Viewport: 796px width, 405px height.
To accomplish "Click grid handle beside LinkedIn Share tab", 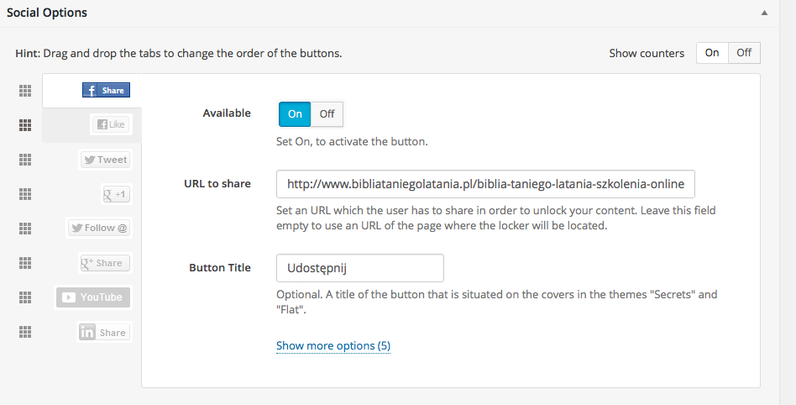I will tap(25, 332).
